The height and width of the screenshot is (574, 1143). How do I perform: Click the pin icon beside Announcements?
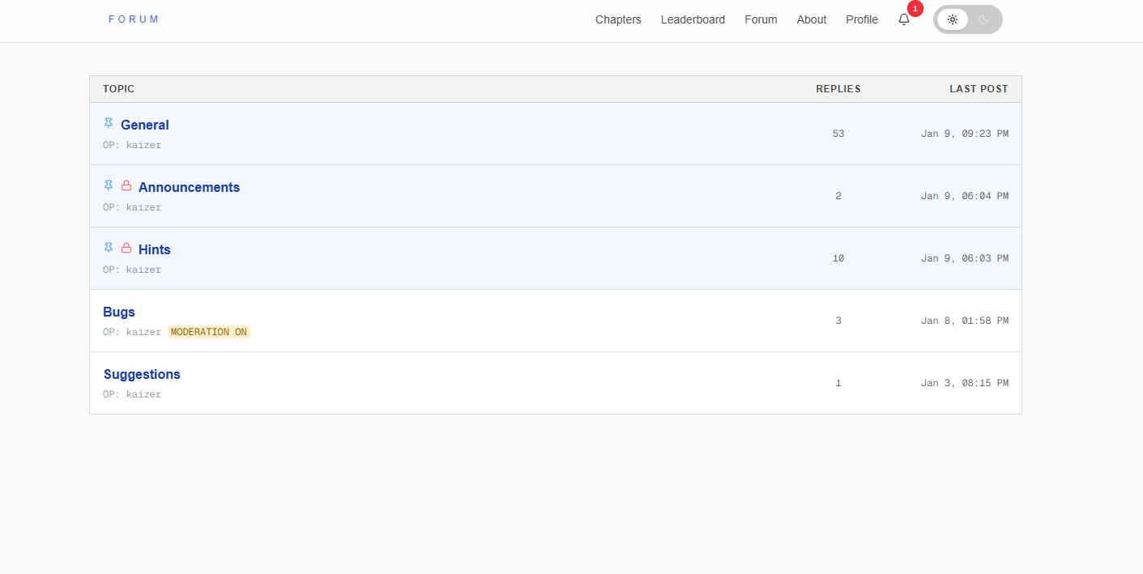pos(109,185)
